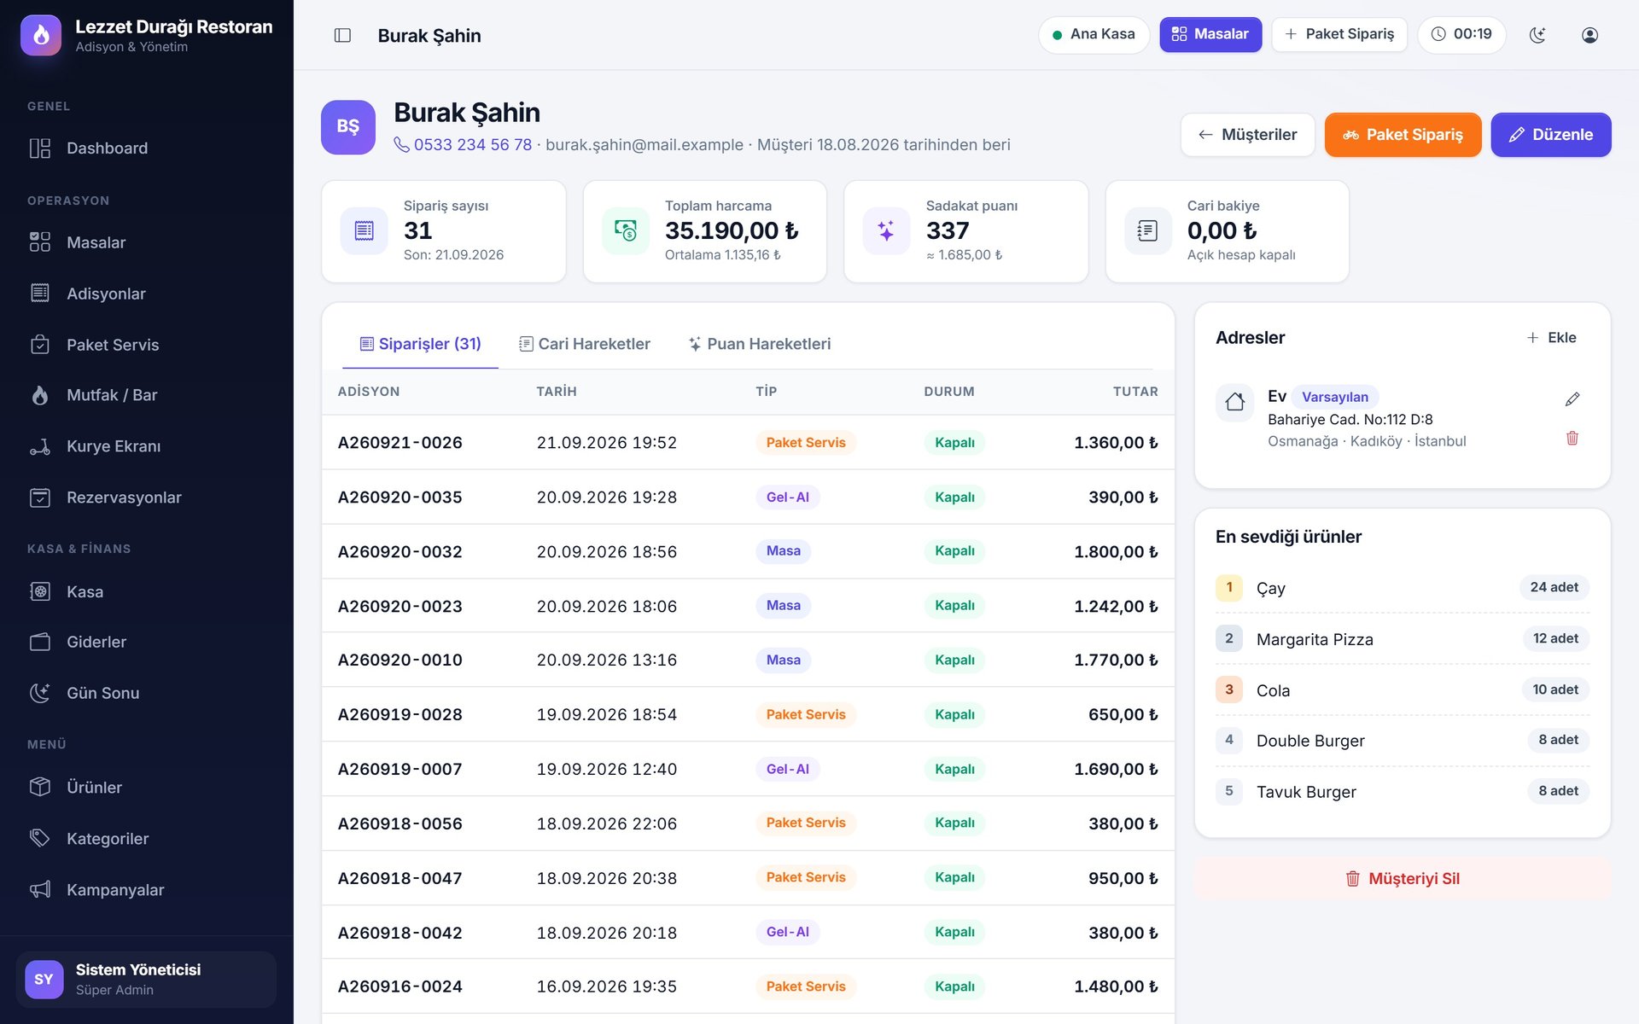Switch to Puan Hareketleri tab
Screen dimensions: 1639x1024
(760, 344)
